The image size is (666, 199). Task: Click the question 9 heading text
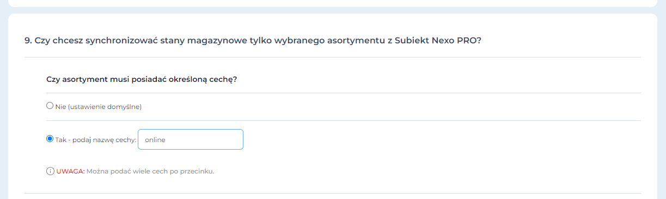(253, 41)
